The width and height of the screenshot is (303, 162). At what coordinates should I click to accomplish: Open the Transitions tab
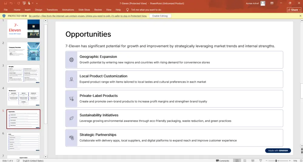click(x=52, y=10)
